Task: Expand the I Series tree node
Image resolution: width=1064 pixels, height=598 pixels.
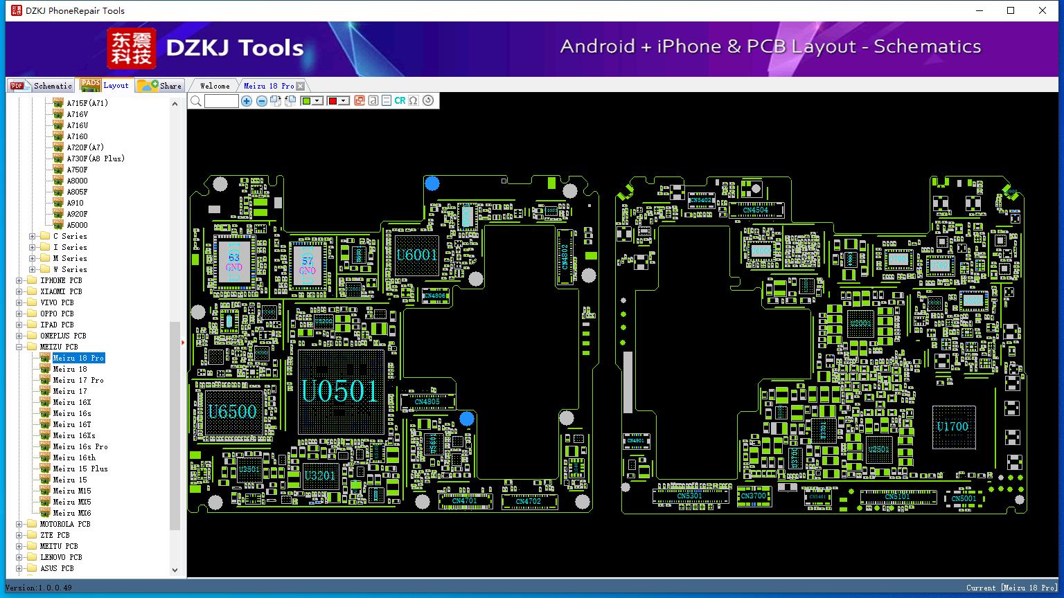Action: (x=33, y=247)
